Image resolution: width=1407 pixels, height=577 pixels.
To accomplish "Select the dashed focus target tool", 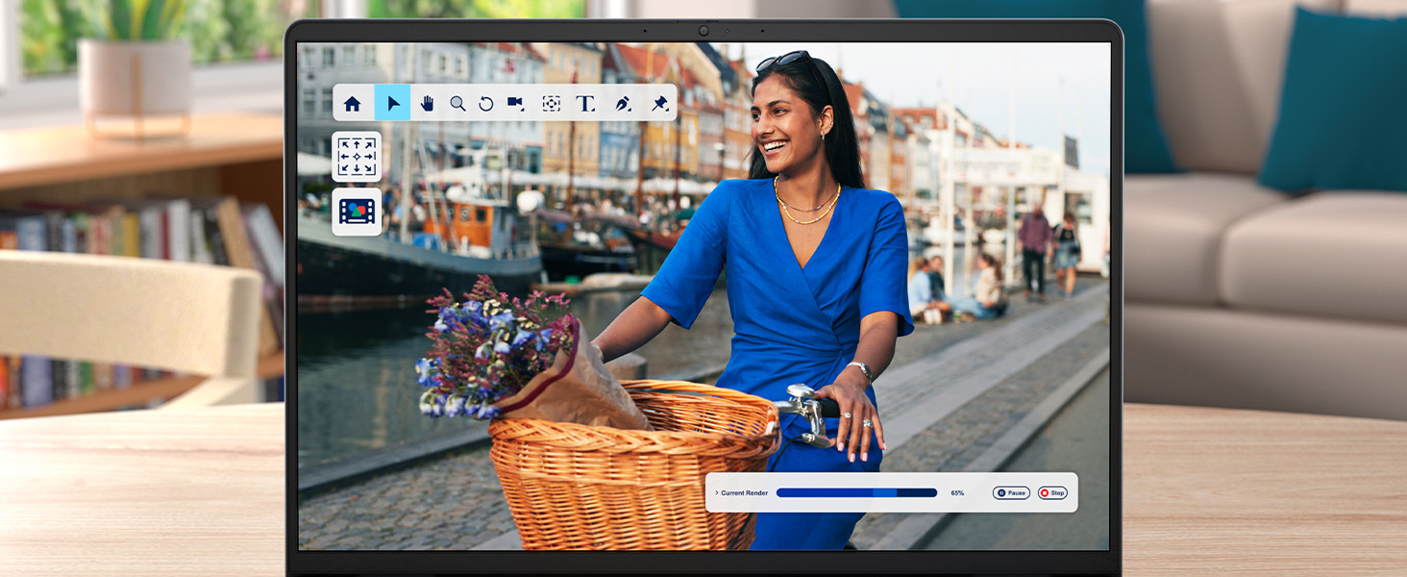I will pyautogui.click(x=551, y=103).
